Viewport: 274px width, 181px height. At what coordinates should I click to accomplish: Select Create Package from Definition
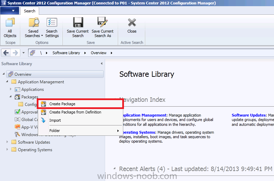[75, 112]
